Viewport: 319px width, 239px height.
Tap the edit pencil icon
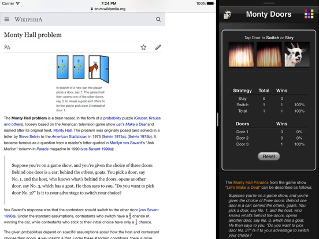pos(158,47)
